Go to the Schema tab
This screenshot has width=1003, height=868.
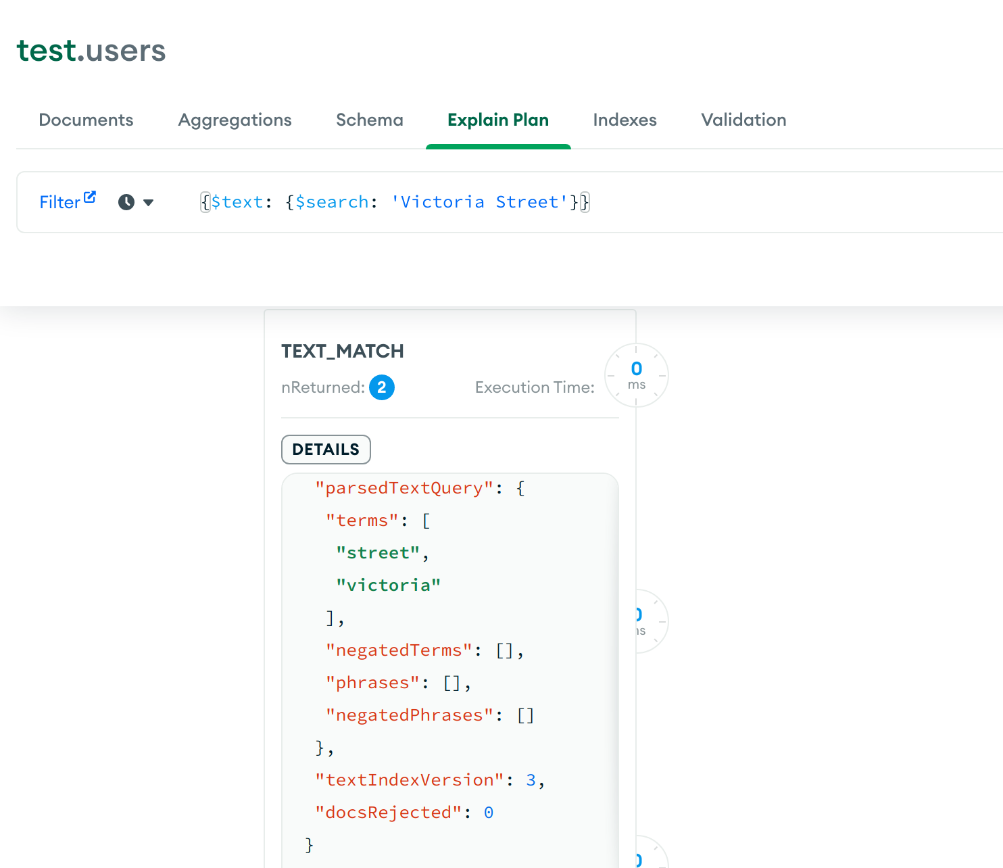[370, 120]
